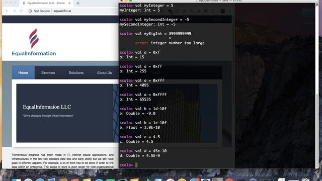Click the 'b: Double = -9.0' output
This screenshot has height=181, width=322.
[x=137, y=114]
